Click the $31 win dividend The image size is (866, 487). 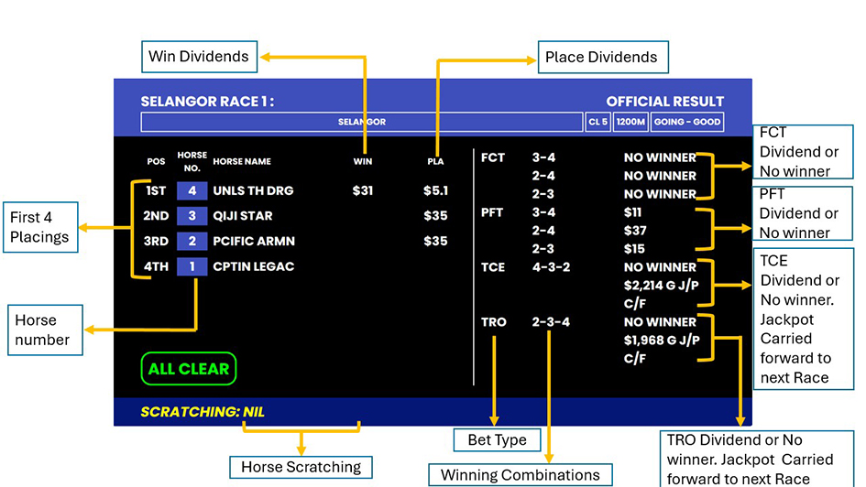pos(363,190)
